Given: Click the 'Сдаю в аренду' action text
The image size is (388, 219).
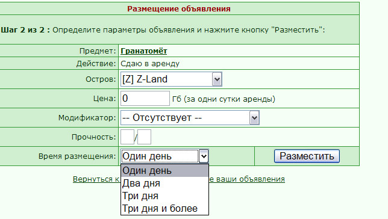Looking at the screenshot, I should click(x=150, y=64).
